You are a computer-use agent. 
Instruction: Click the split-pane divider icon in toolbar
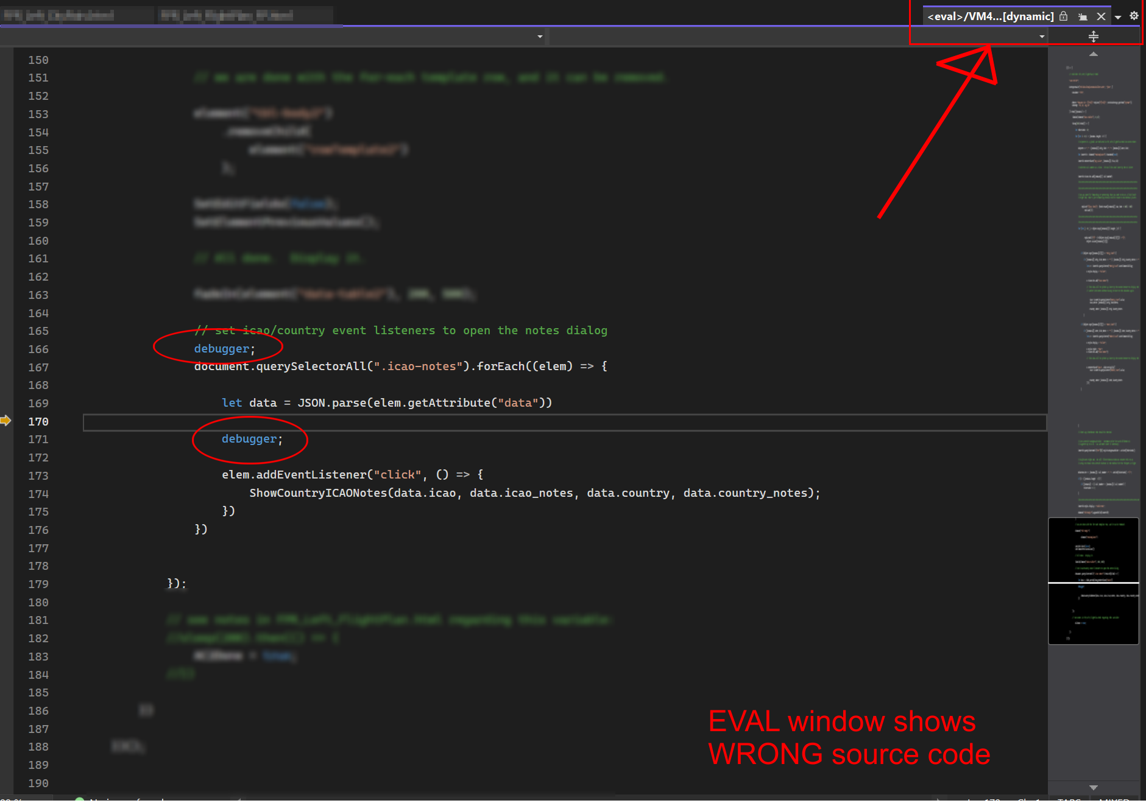1094,37
